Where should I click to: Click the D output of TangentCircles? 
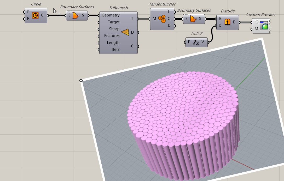(169, 26)
